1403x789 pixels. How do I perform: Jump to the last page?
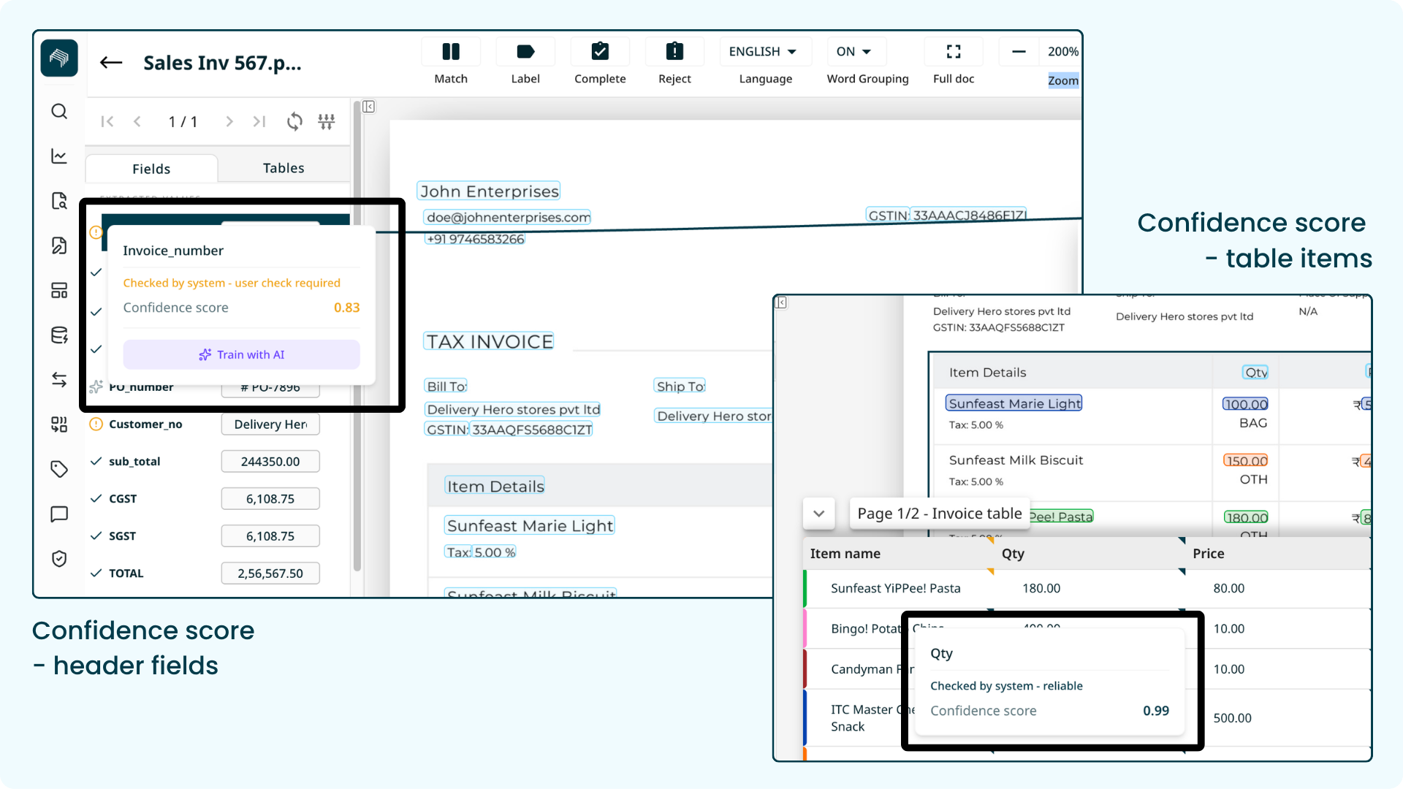point(259,121)
